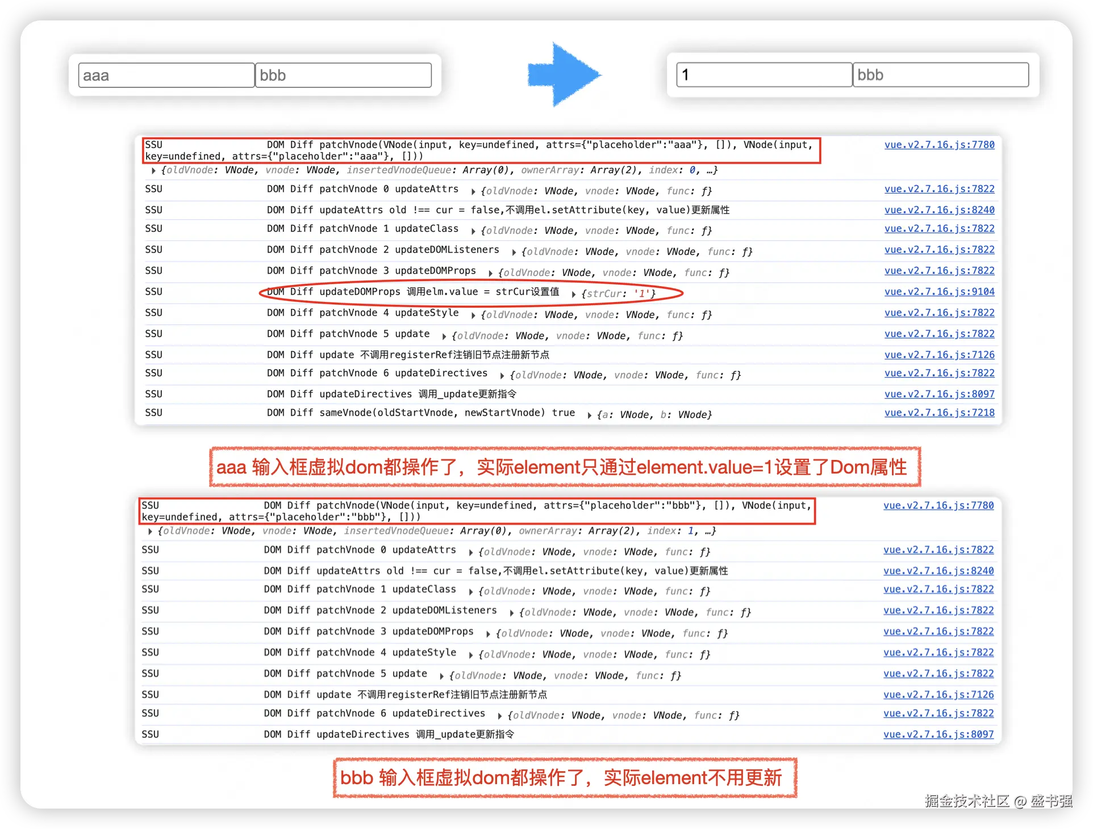1093x829 pixels.
Task: Open vue.v2.7.16.js:8097 link in bottom log
Action: [x=938, y=734]
